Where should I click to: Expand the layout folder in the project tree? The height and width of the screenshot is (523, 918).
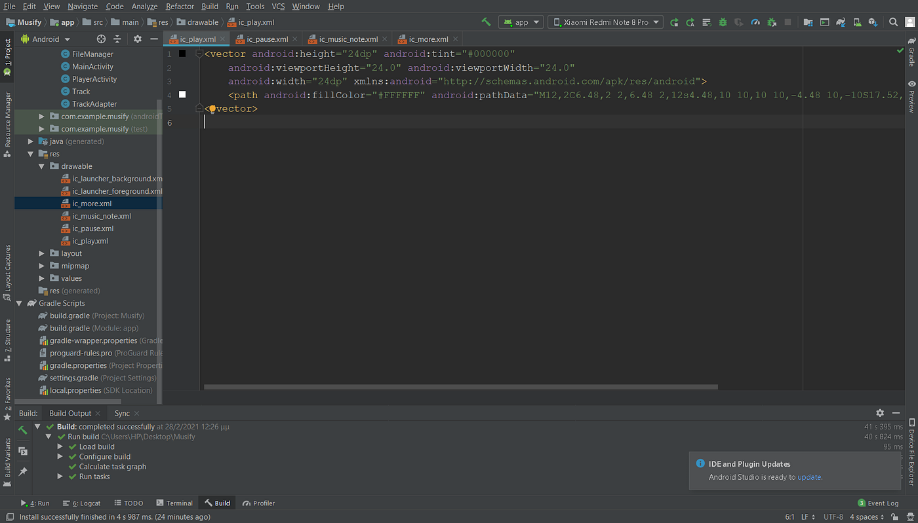(41, 253)
